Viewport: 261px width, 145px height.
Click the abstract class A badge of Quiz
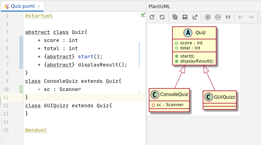(x=188, y=33)
